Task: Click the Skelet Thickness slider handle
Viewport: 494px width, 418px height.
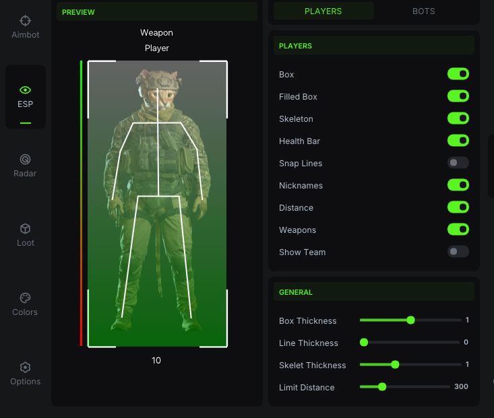Action: [395, 365]
